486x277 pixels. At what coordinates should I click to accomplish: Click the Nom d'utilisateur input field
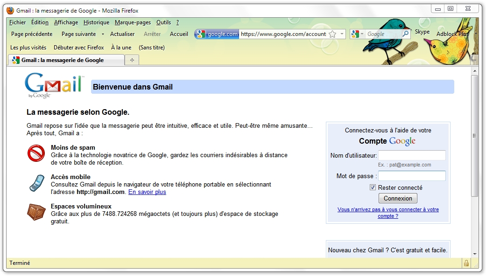point(412,155)
